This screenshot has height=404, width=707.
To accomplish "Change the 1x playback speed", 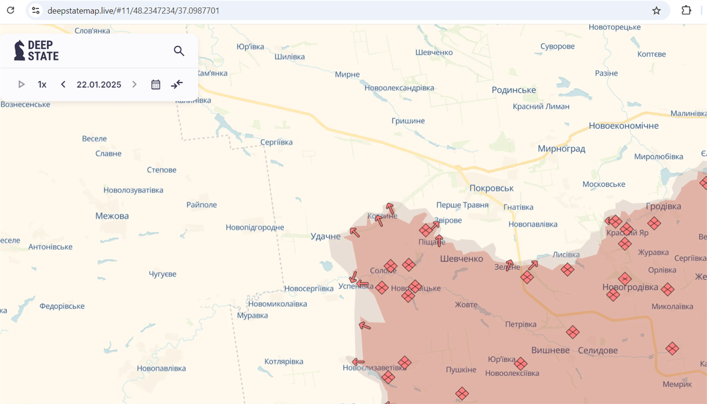I will (42, 84).
